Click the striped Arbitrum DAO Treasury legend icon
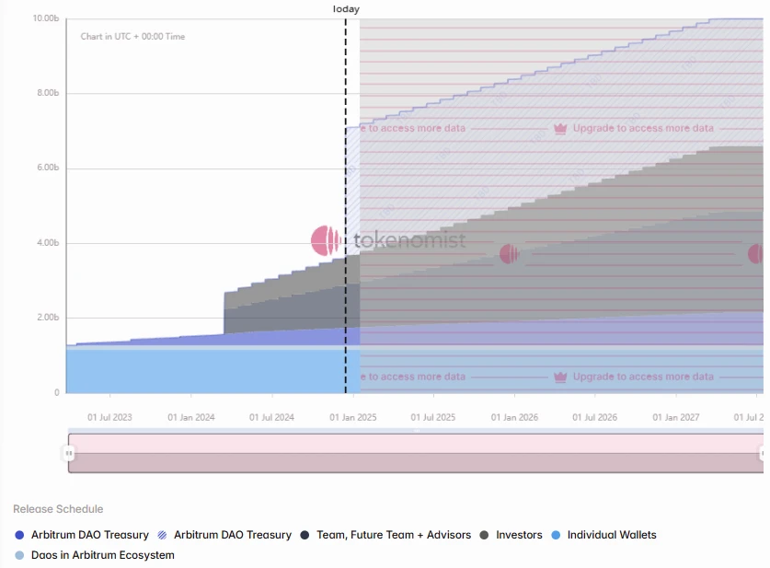770x568 pixels. [x=162, y=535]
